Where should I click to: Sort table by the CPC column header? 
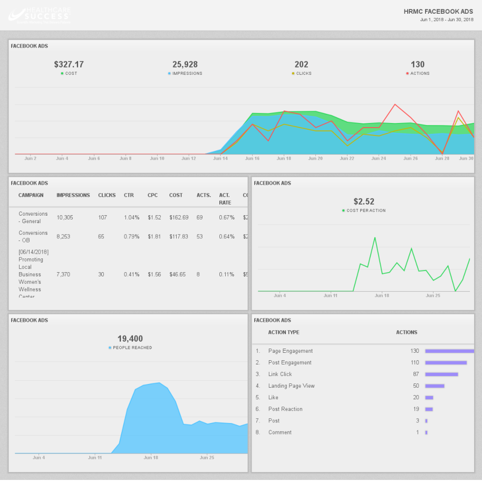click(x=152, y=195)
